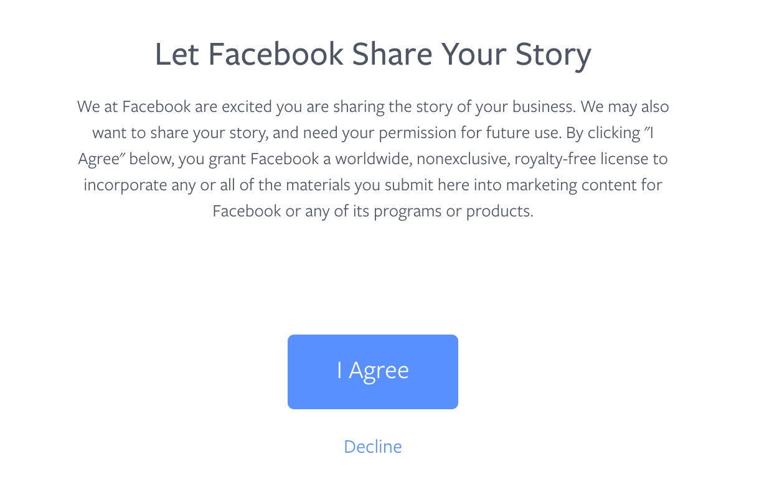Click the word "license" in the paragraph
Screen dimensions: 782x500
click(626, 159)
